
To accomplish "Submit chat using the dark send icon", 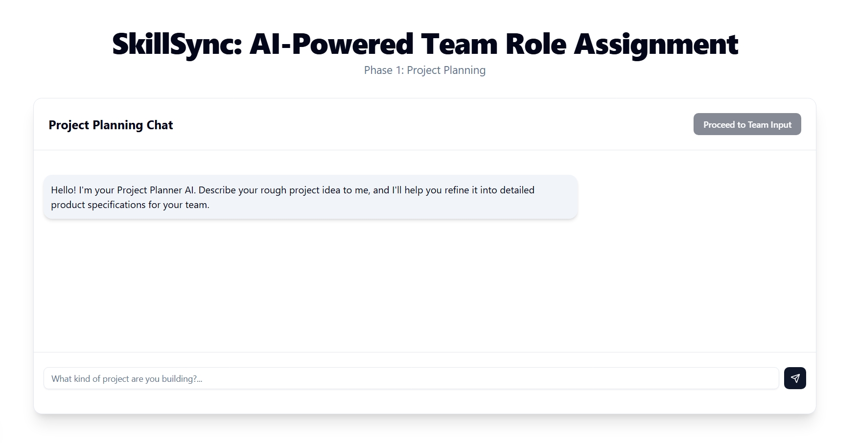I will [795, 378].
